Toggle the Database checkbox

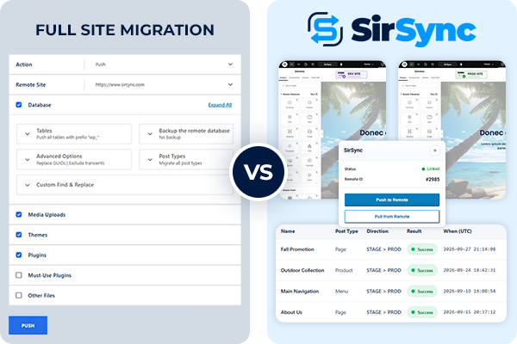[19, 105]
